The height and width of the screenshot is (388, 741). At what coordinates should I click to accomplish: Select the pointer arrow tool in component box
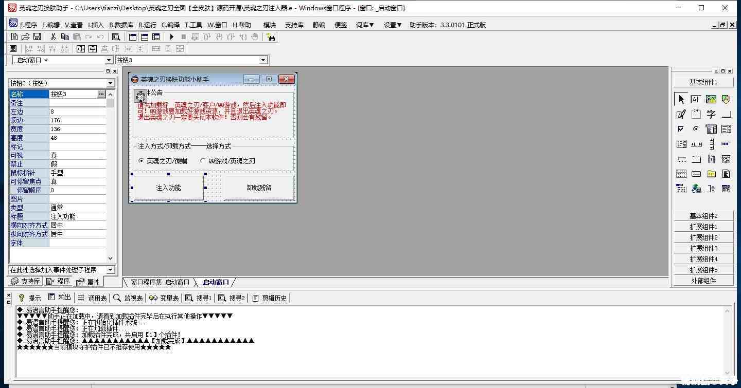coord(681,99)
